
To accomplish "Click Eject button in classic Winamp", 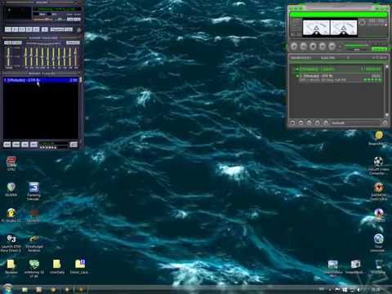I will (x=45, y=29).
